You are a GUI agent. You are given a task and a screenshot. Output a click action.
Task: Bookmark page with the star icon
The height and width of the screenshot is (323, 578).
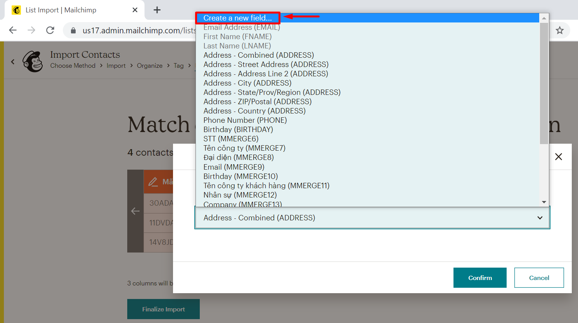(x=559, y=30)
